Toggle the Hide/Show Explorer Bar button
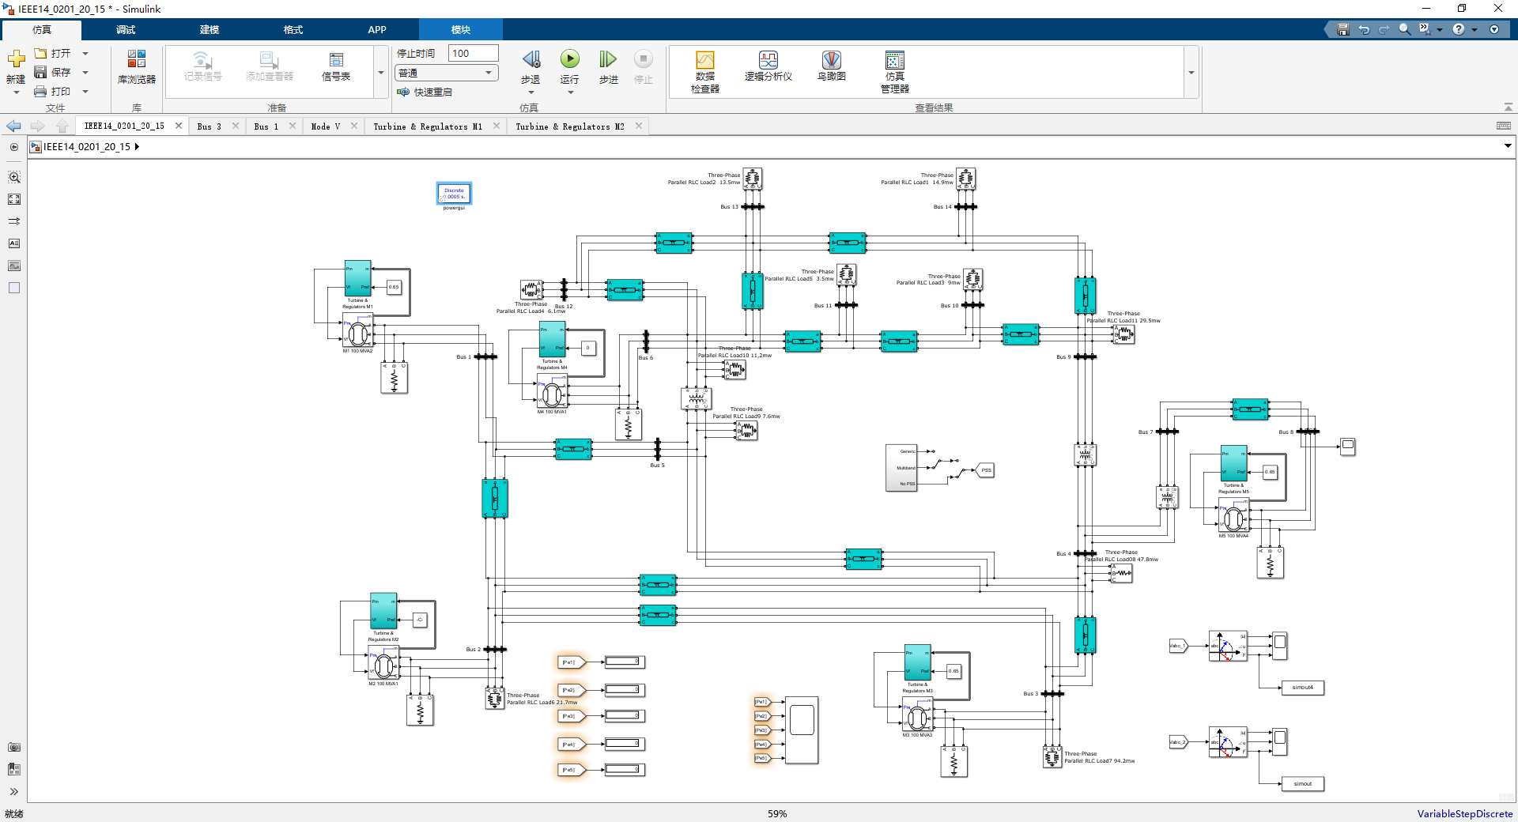Image resolution: width=1518 pixels, height=822 pixels. [14, 147]
